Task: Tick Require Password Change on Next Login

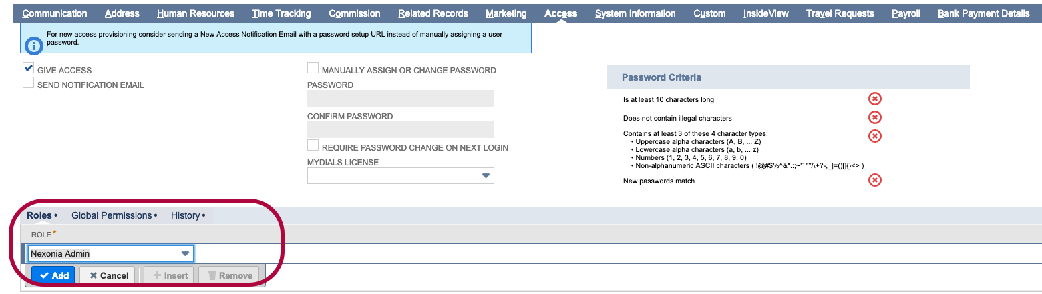Action: tap(313, 146)
